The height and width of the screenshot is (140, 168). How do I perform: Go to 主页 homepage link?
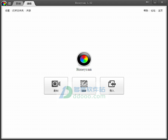pyautogui.click(x=160, y=11)
